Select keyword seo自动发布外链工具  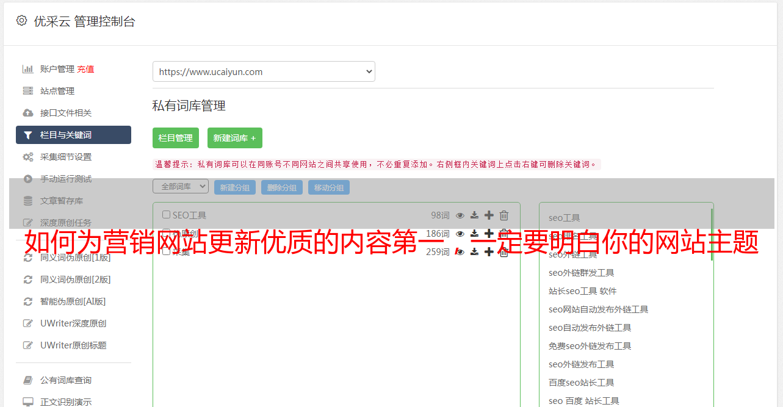(x=590, y=328)
